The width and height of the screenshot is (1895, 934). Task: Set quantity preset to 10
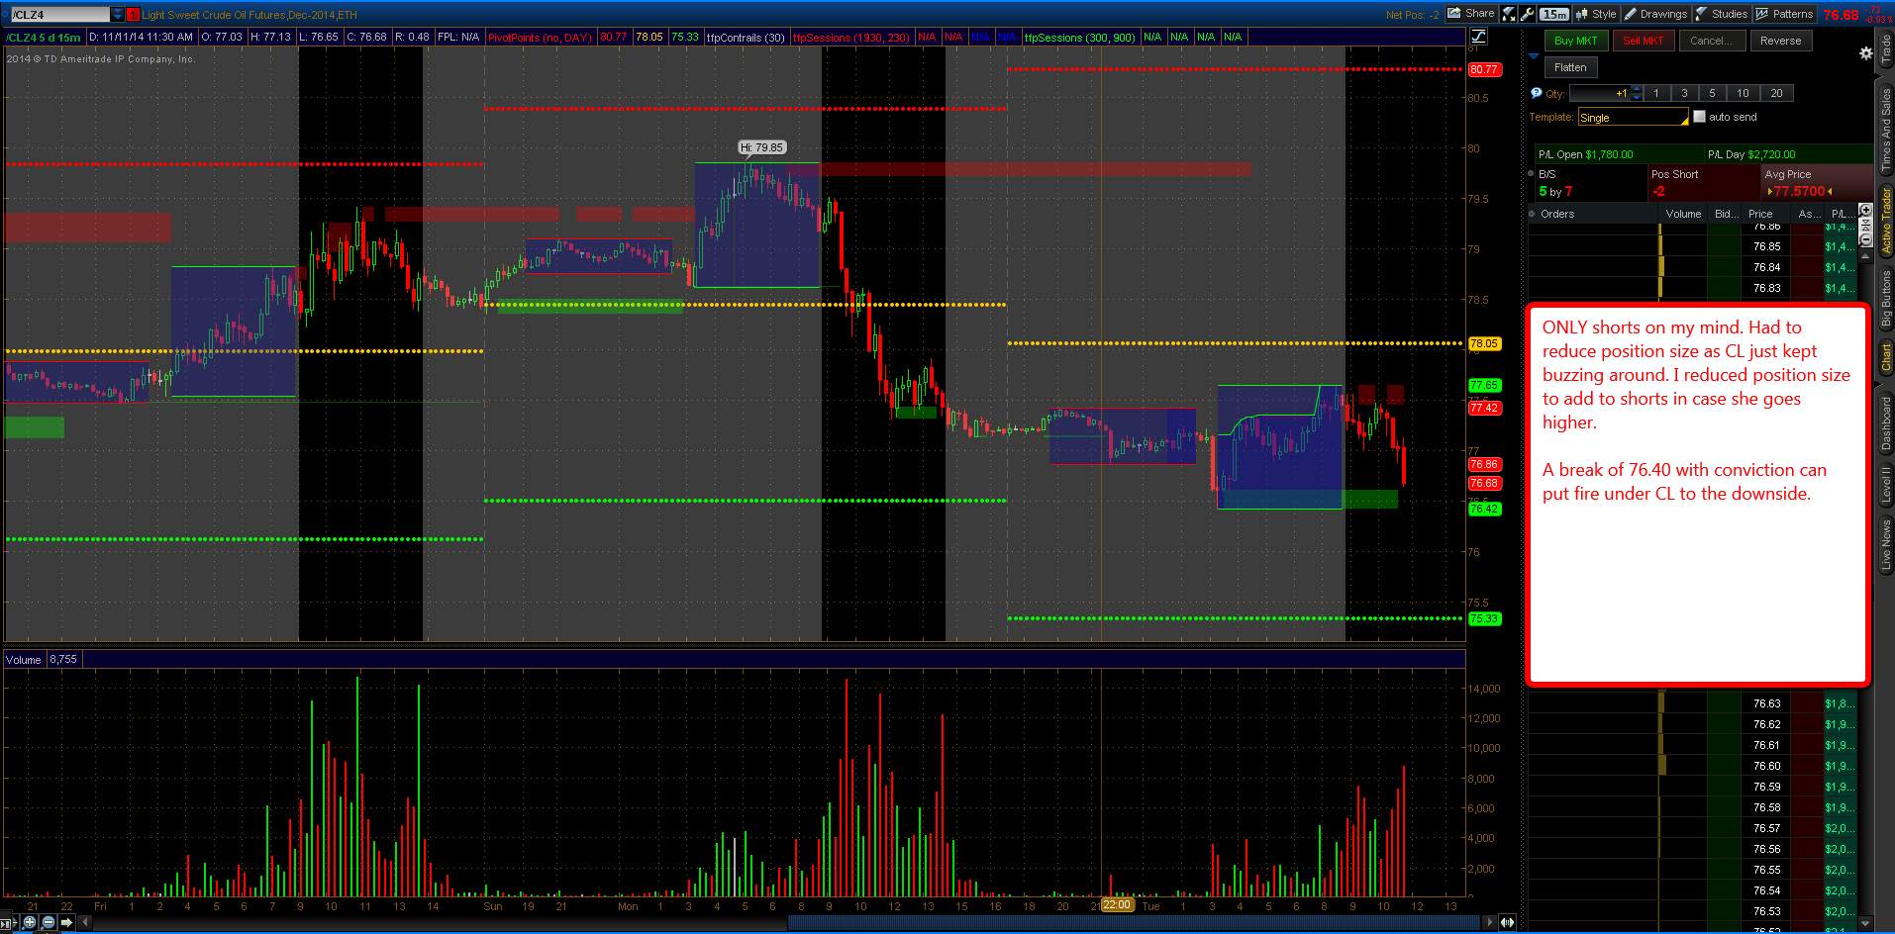click(1743, 93)
